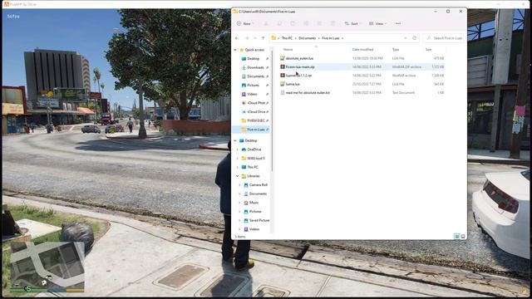Screen dimensions: 532x299
Task: Open iCloud Photos in Quick access
Action: tap(256, 103)
